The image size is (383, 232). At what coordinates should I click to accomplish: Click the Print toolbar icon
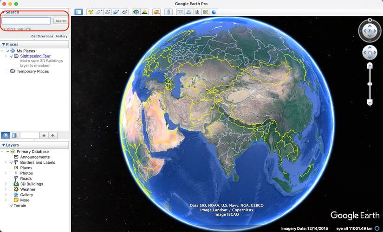point(188,12)
